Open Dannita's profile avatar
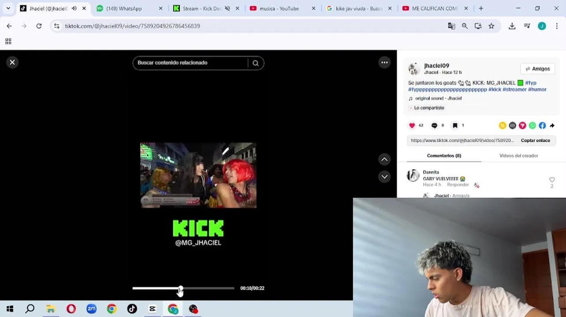The height and width of the screenshot is (317, 566). [x=413, y=175]
